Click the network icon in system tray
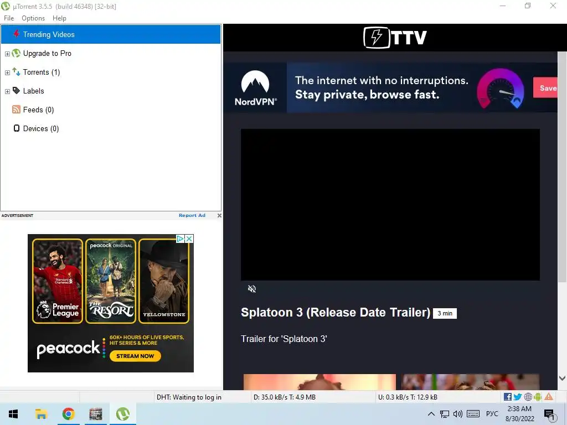This screenshot has width=567, height=425. point(445,414)
